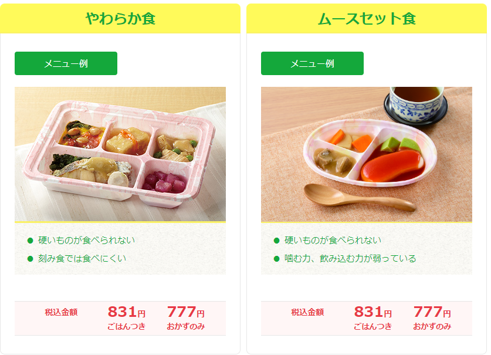Click the green bullet beside 噛む力、飲み込む力が弱っている
The height and width of the screenshot is (355, 491).
(276, 259)
